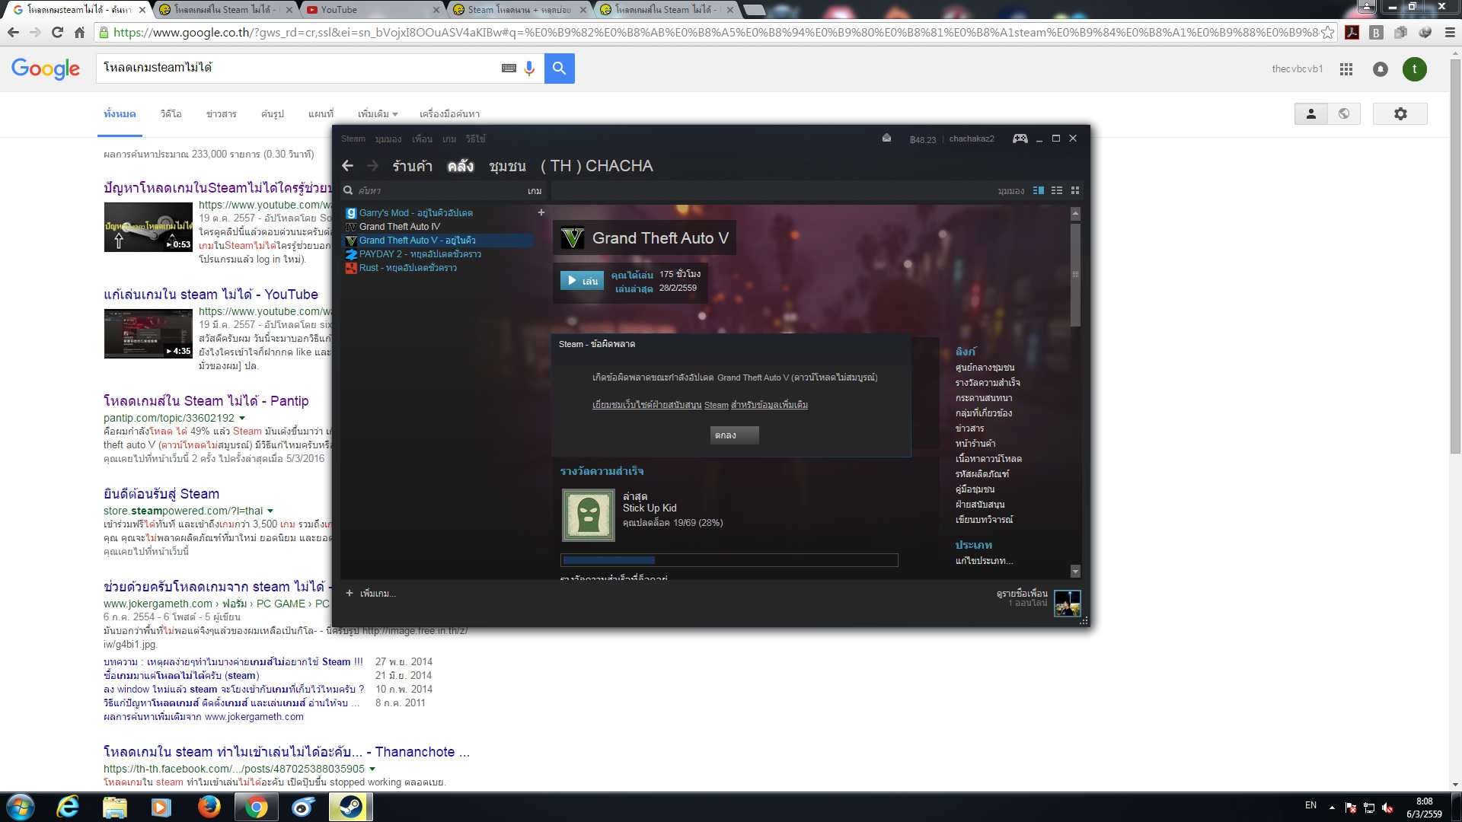
Task: Open the มุมมอง (View) menu in Steam
Action: point(388,139)
